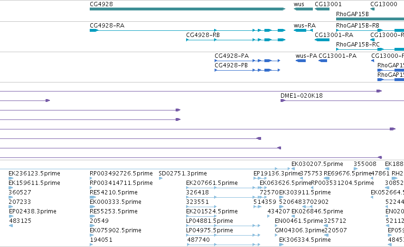Select EST EK303911.5prime
The width and height of the screenshot is (404, 247).
305,192
